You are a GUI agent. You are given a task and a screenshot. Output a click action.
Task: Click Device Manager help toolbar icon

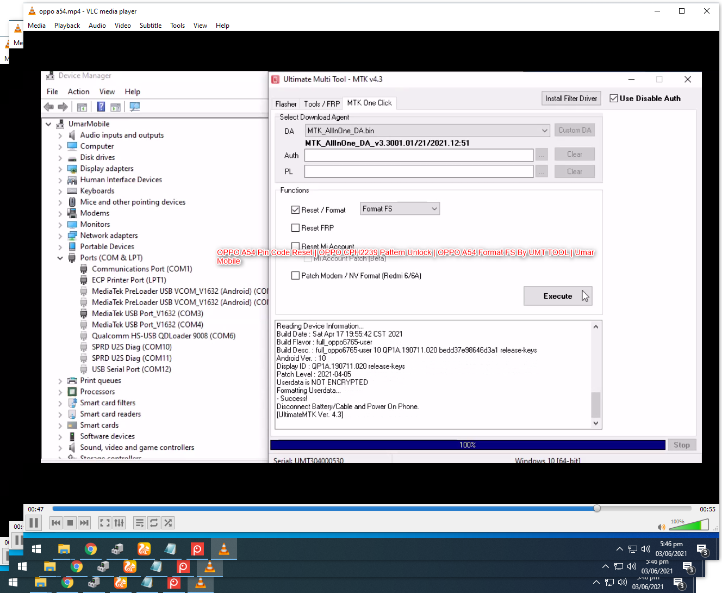click(x=101, y=107)
